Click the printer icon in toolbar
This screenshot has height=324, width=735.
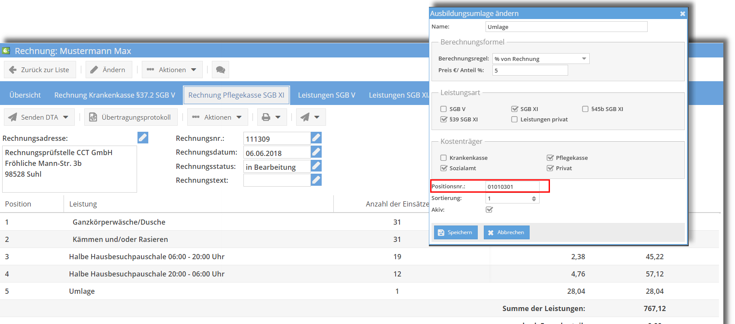266,118
